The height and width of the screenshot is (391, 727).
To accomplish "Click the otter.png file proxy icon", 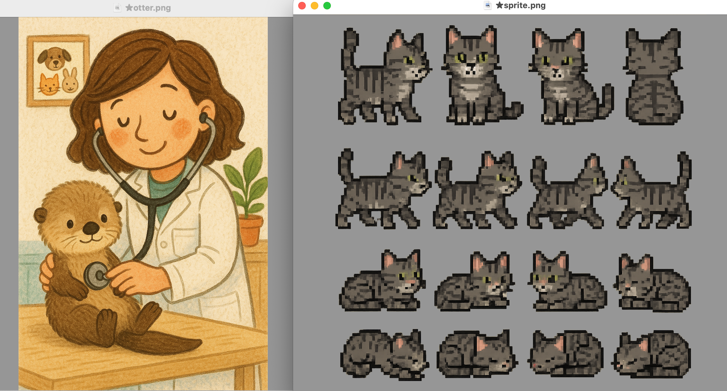I will point(117,8).
